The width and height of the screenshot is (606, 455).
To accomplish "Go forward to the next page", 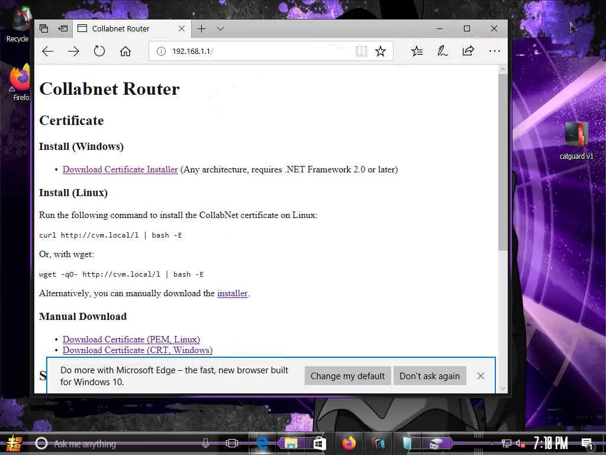I will [x=73, y=51].
